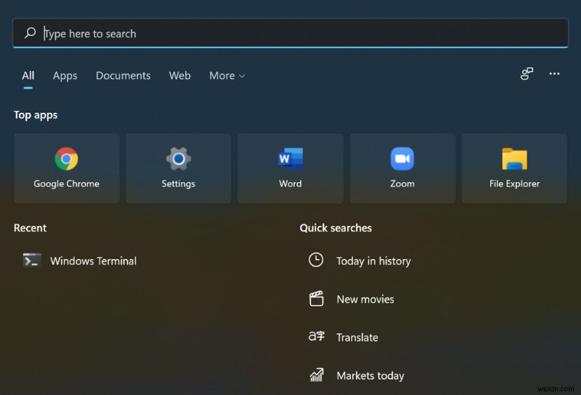Search New movies
Image resolution: width=581 pixels, height=395 pixels.
pos(365,299)
